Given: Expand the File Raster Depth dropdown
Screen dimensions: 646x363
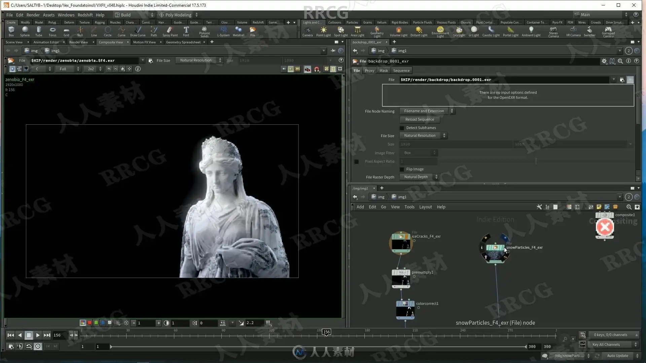Looking at the screenshot, I should [x=419, y=177].
